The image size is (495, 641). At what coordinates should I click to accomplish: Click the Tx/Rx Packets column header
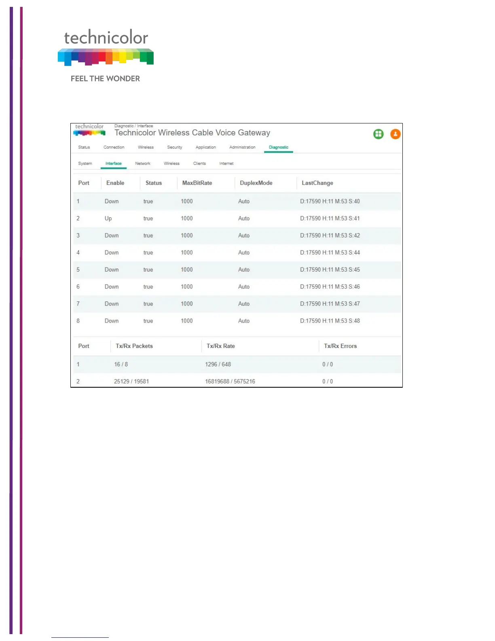coord(134,346)
